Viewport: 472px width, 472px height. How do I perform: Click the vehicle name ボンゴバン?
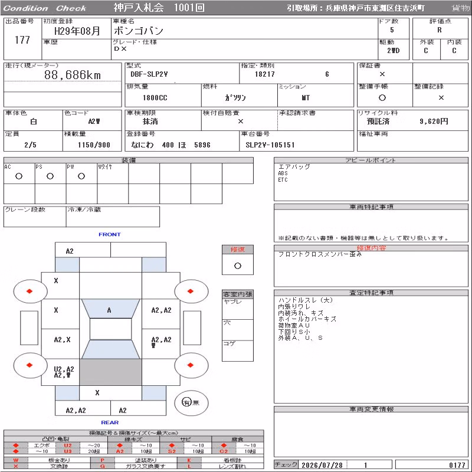pyautogui.click(x=139, y=31)
